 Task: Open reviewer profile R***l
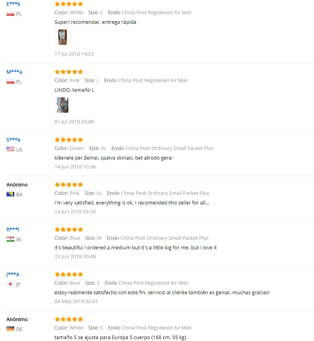(x=13, y=229)
